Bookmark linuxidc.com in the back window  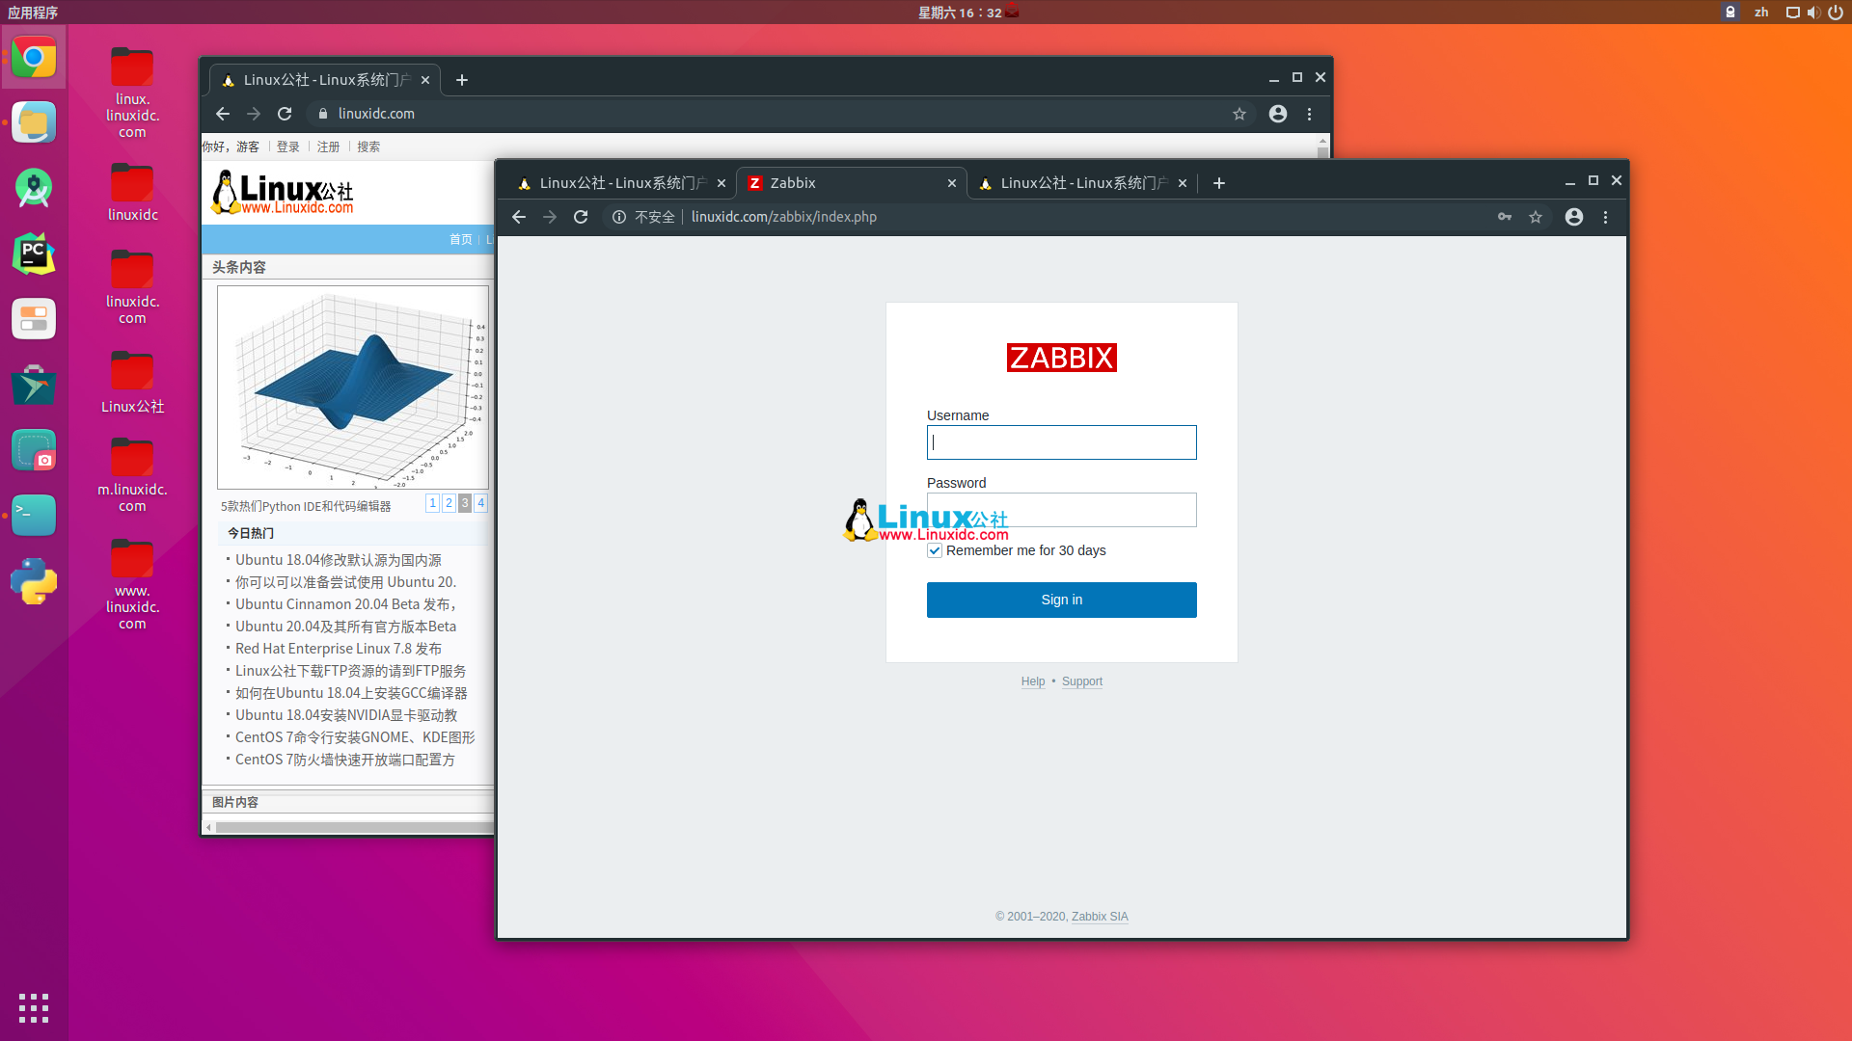(x=1239, y=114)
